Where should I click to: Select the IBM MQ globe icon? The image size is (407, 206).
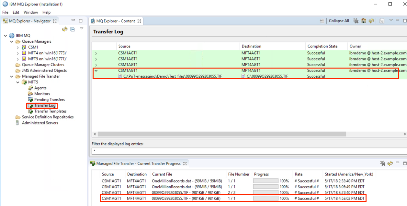coord(12,36)
